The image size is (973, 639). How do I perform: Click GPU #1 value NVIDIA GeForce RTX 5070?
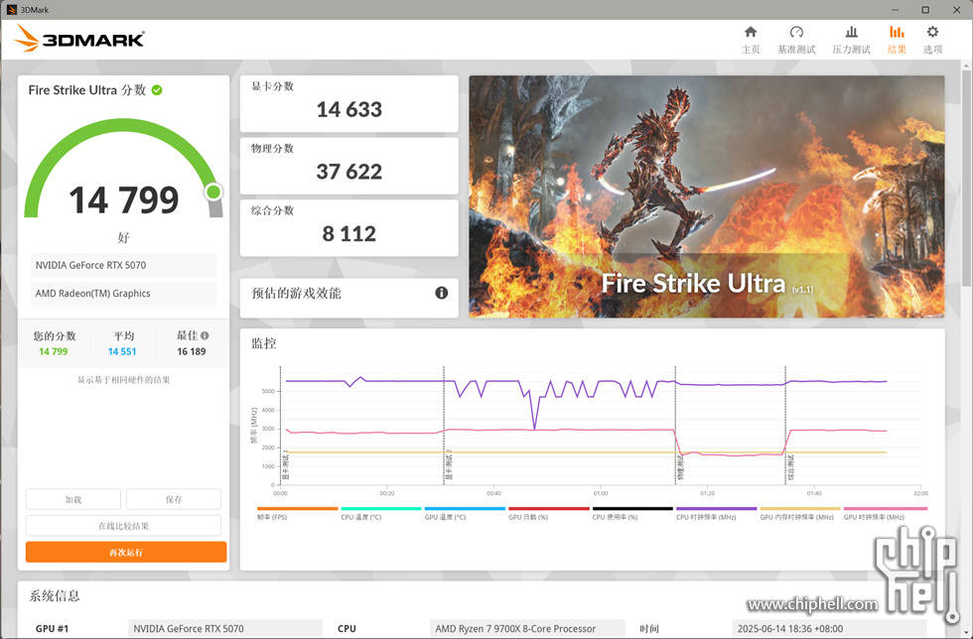pos(224,628)
